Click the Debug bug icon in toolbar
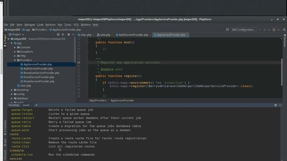The image size is (287, 161). click(265, 30)
